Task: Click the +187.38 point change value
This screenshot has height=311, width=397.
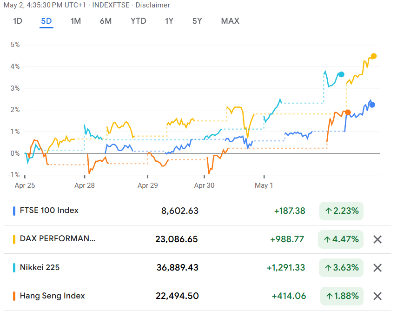Action: 290,211
